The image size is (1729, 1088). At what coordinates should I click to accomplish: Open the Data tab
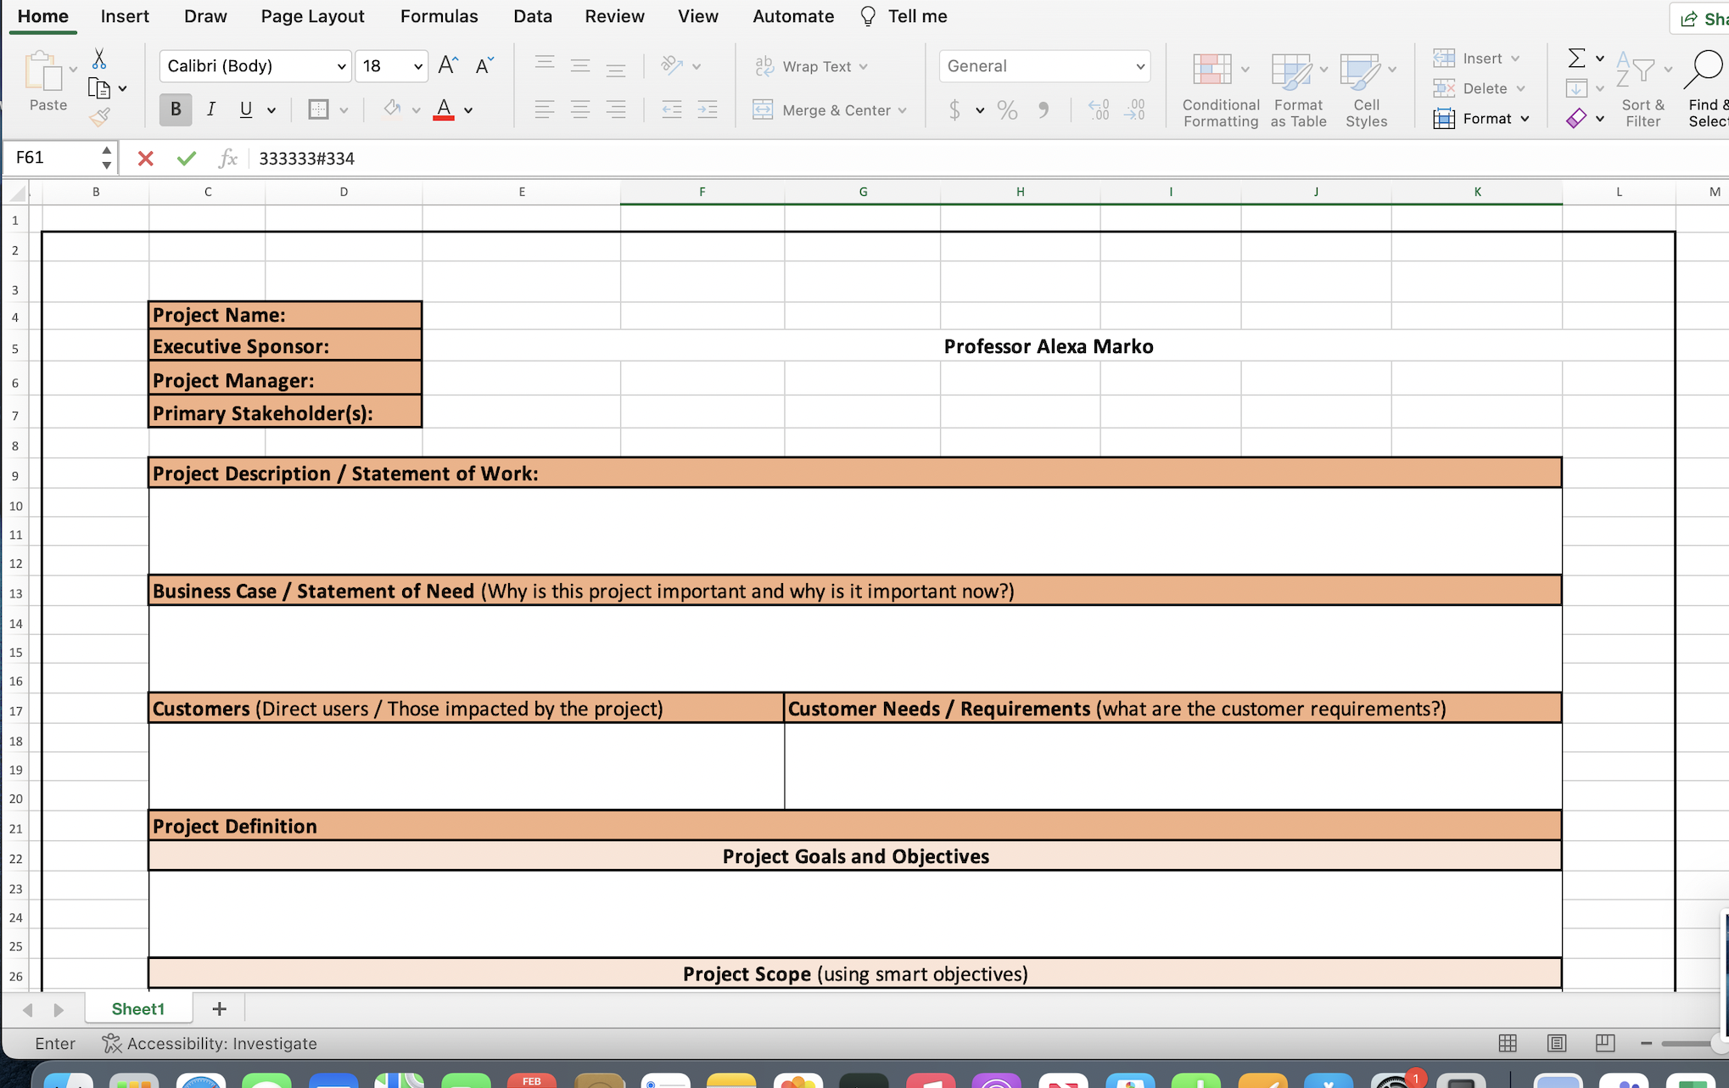click(x=533, y=16)
